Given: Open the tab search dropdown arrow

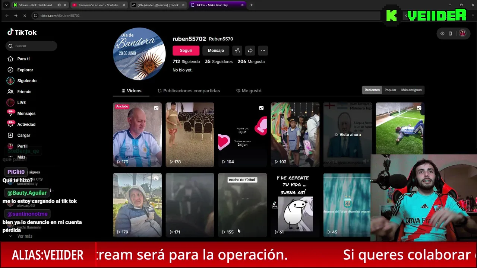Looking at the screenshot, I should point(6,5).
